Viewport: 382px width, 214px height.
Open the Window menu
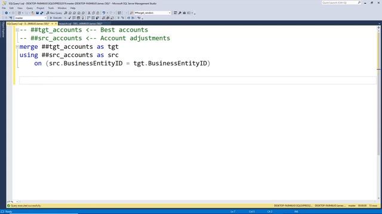pyautogui.click(x=62, y=8)
